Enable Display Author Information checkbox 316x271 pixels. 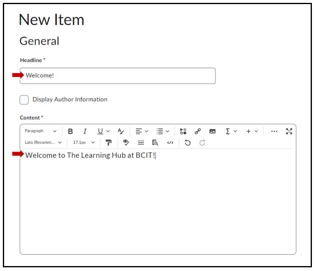tap(24, 100)
